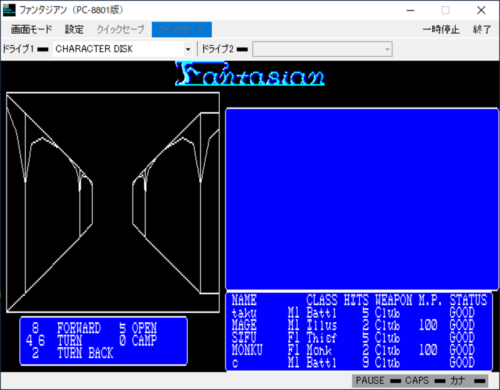Toggle the CAPS state indicator

[x=417, y=380]
